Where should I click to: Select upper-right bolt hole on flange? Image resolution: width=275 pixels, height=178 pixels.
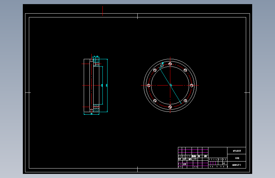[185, 70]
